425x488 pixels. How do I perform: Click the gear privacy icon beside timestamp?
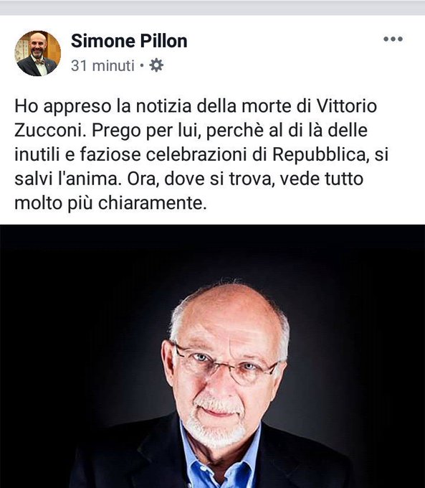(156, 66)
